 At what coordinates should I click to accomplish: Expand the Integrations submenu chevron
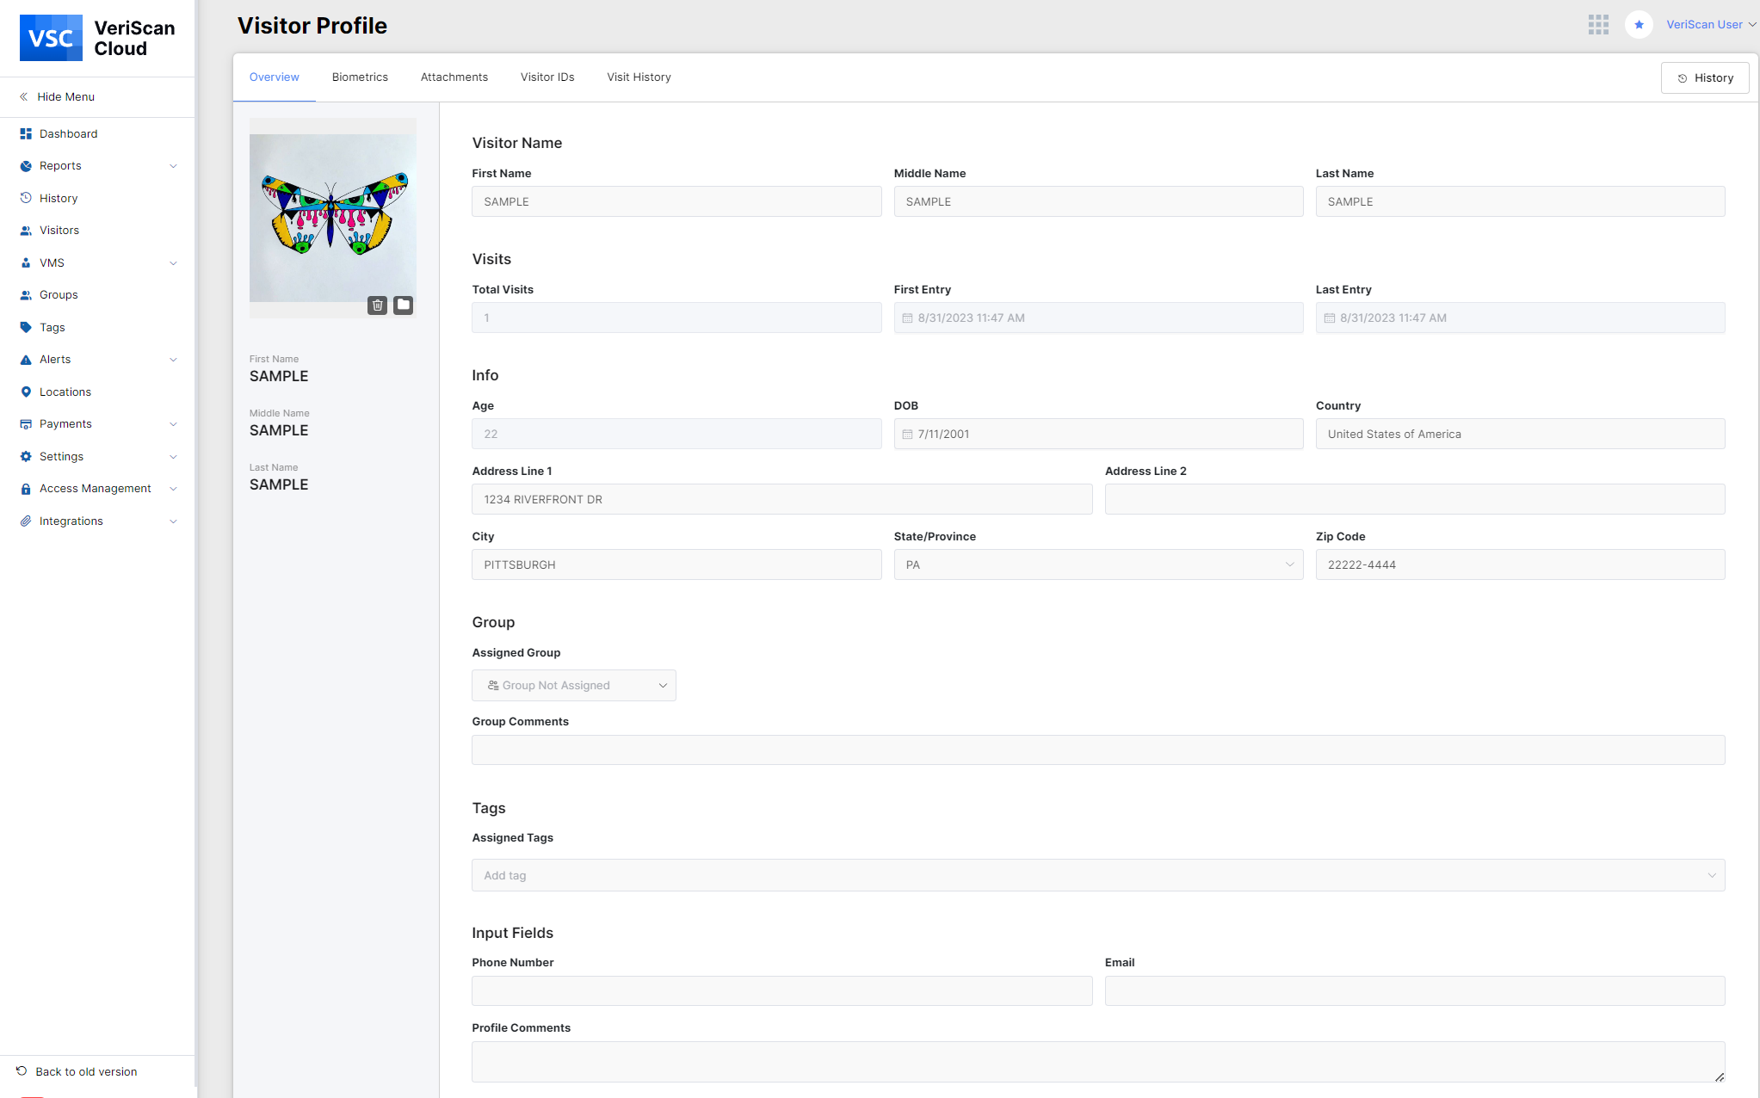tap(173, 521)
